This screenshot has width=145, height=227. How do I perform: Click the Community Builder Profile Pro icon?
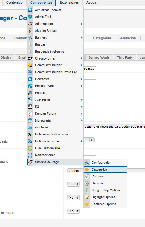click(x=30, y=72)
